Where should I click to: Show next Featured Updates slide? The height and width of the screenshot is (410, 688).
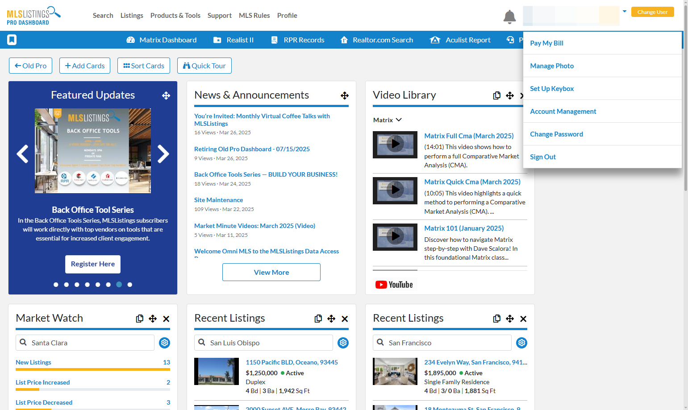coord(163,154)
